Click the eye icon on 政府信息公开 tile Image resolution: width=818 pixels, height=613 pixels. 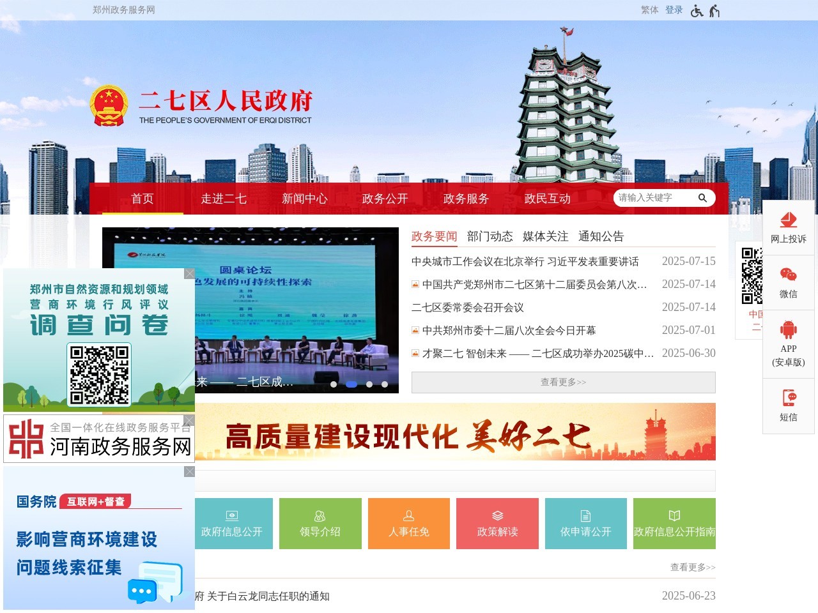tap(231, 515)
